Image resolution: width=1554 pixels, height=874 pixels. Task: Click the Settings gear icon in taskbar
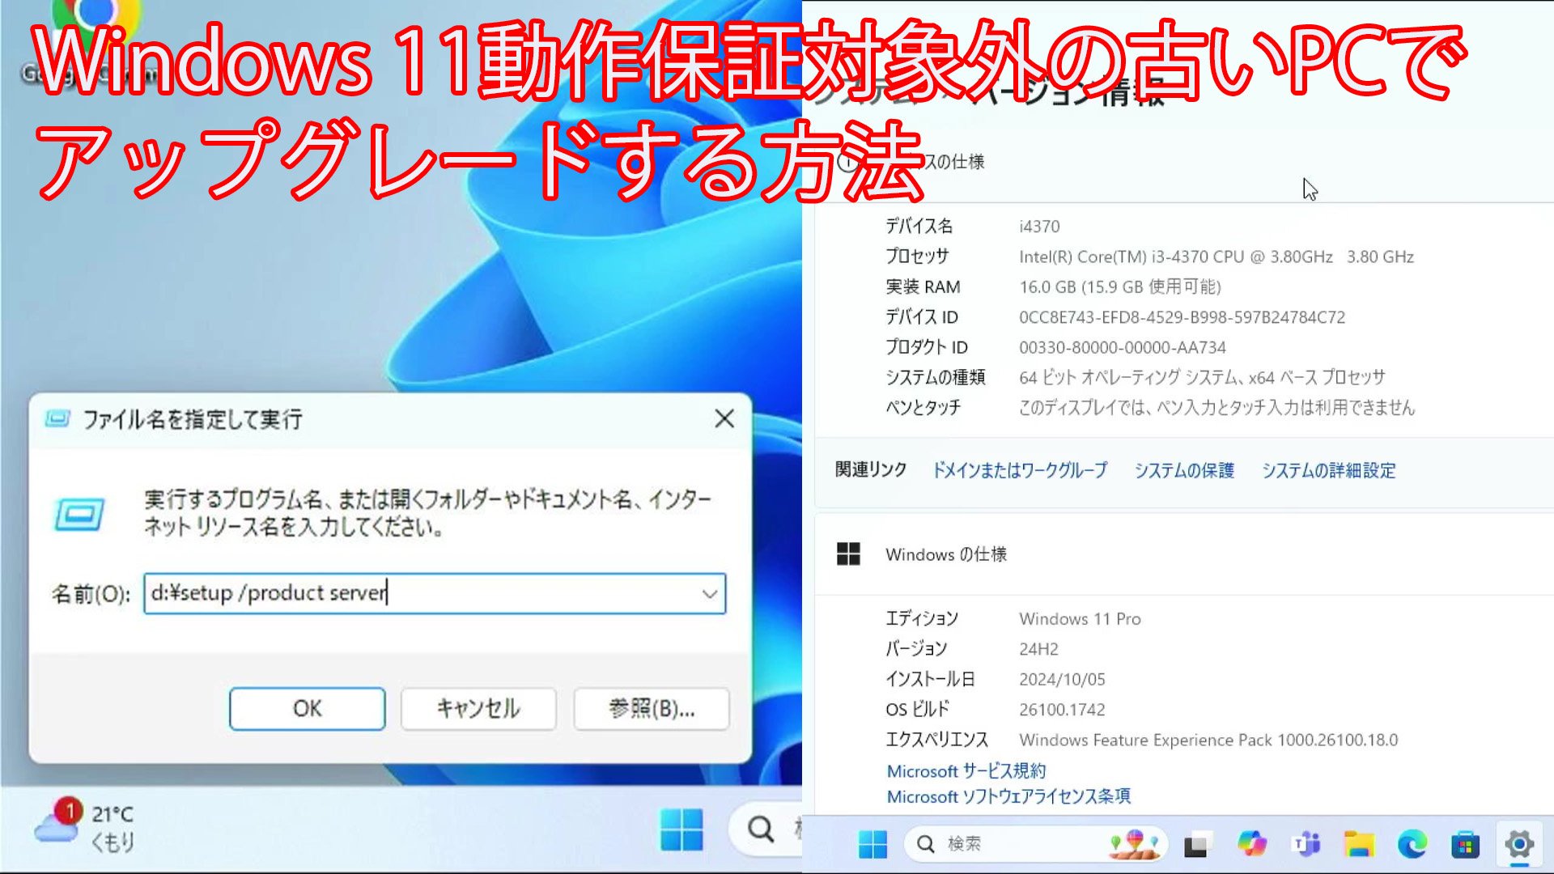pos(1519,845)
